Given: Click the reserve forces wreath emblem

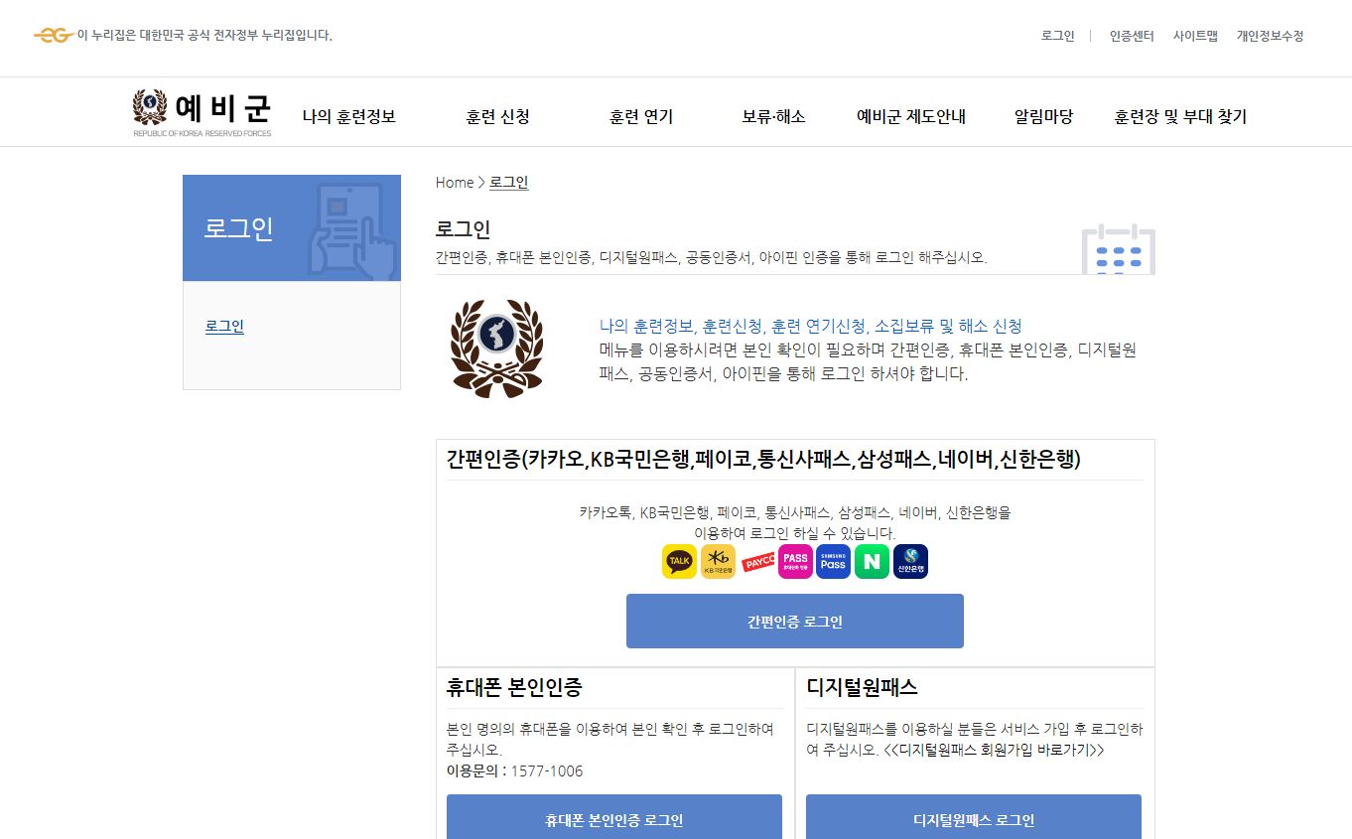Looking at the screenshot, I should click(495, 348).
